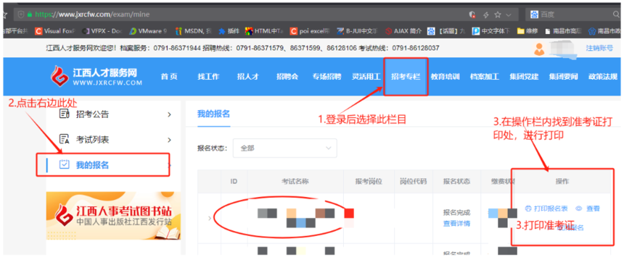Image resolution: width=624 pixels, height=273 pixels.
Task: Click the 岗位代码 column header
Action: 413,181
